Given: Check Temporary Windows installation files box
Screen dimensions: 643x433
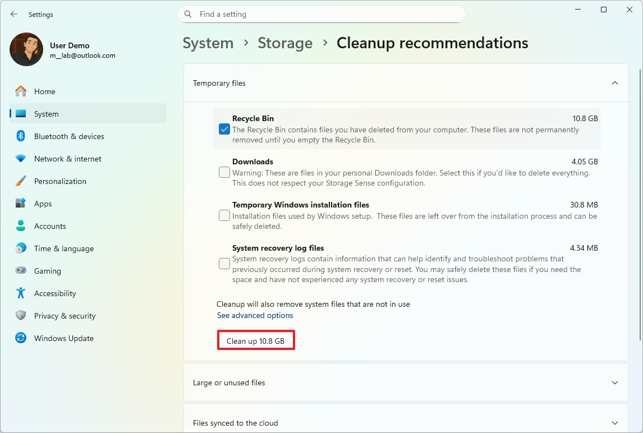Looking at the screenshot, I should (x=224, y=215).
